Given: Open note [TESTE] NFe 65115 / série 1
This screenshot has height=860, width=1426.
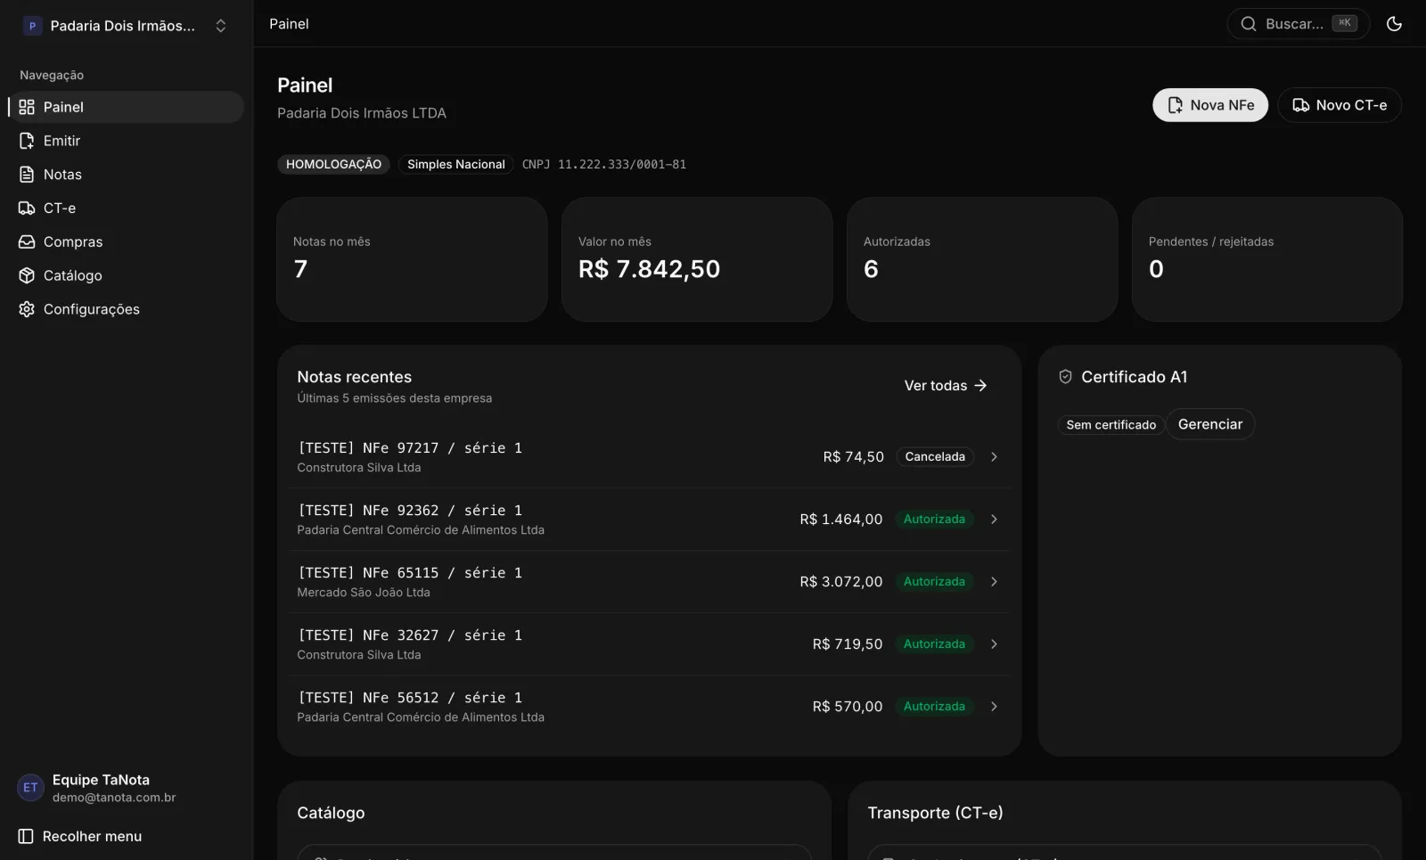Looking at the screenshot, I should pos(649,582).
